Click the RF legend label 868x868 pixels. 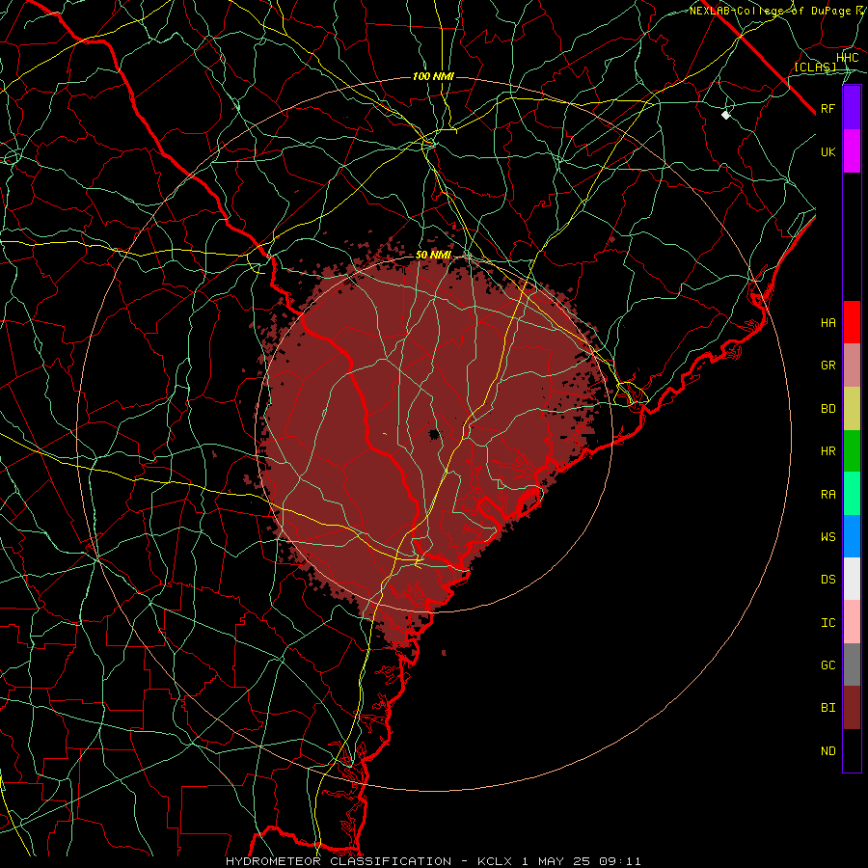click(828, 108)
